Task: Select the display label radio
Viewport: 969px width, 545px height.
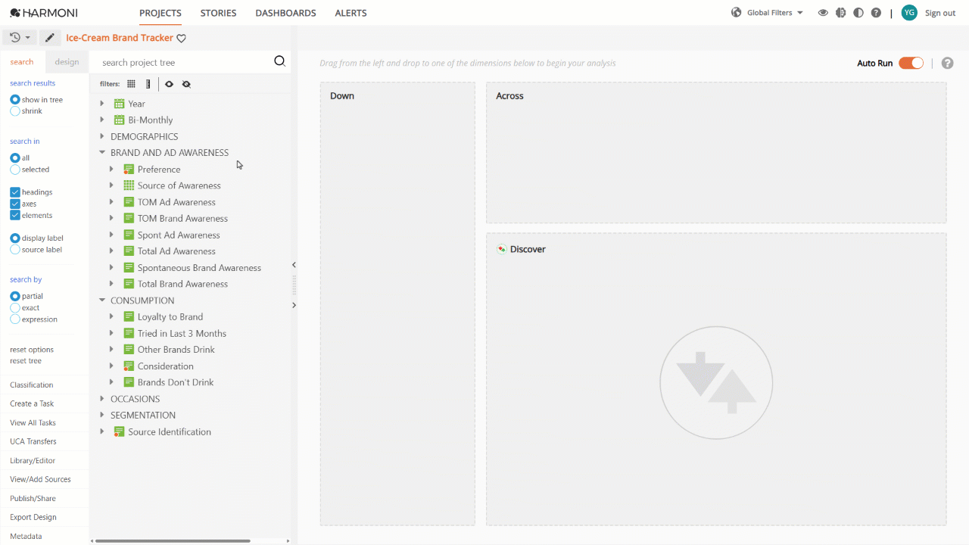Action: pyautogui.click(x=15, y=238)
